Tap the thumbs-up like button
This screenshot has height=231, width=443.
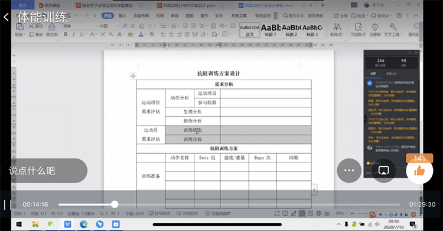click(x=419, y=171)
